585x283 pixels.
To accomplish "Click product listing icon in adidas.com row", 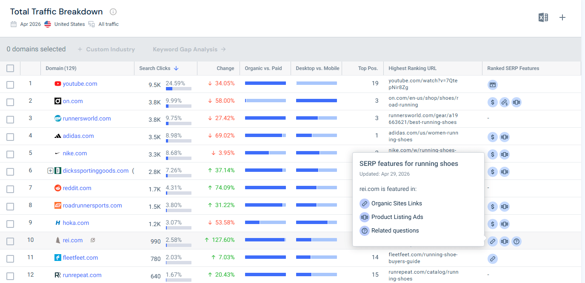I will pos(505,137).
